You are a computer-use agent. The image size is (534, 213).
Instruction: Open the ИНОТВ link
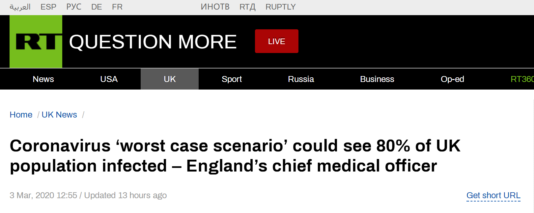point(215,7)
